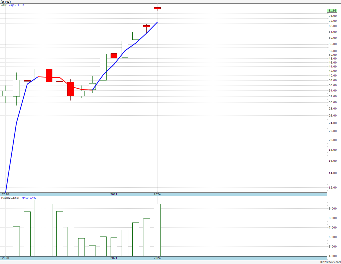Click the 28.00 price axis label
The height and width of the screenshot is (264, 341).
[x=333, y=108]
